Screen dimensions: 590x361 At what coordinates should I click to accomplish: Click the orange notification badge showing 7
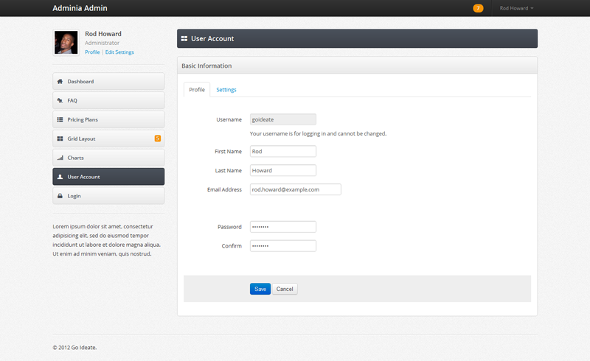coord(478,8)
